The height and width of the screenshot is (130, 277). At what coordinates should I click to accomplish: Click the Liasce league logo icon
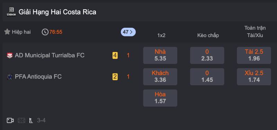11,12
